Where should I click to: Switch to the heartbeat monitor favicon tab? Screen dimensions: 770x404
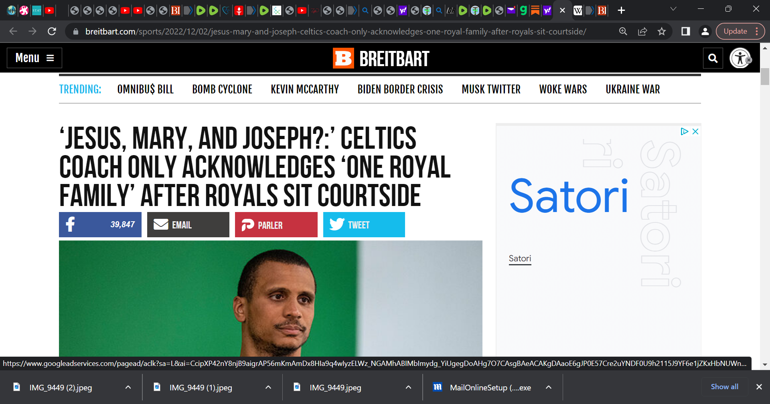click(x=226, y=10)
